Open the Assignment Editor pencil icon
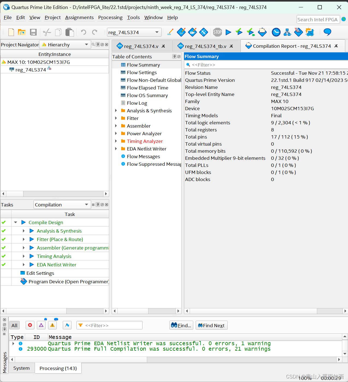This screenshot has height=382, width=348. [x=170, y=32]
